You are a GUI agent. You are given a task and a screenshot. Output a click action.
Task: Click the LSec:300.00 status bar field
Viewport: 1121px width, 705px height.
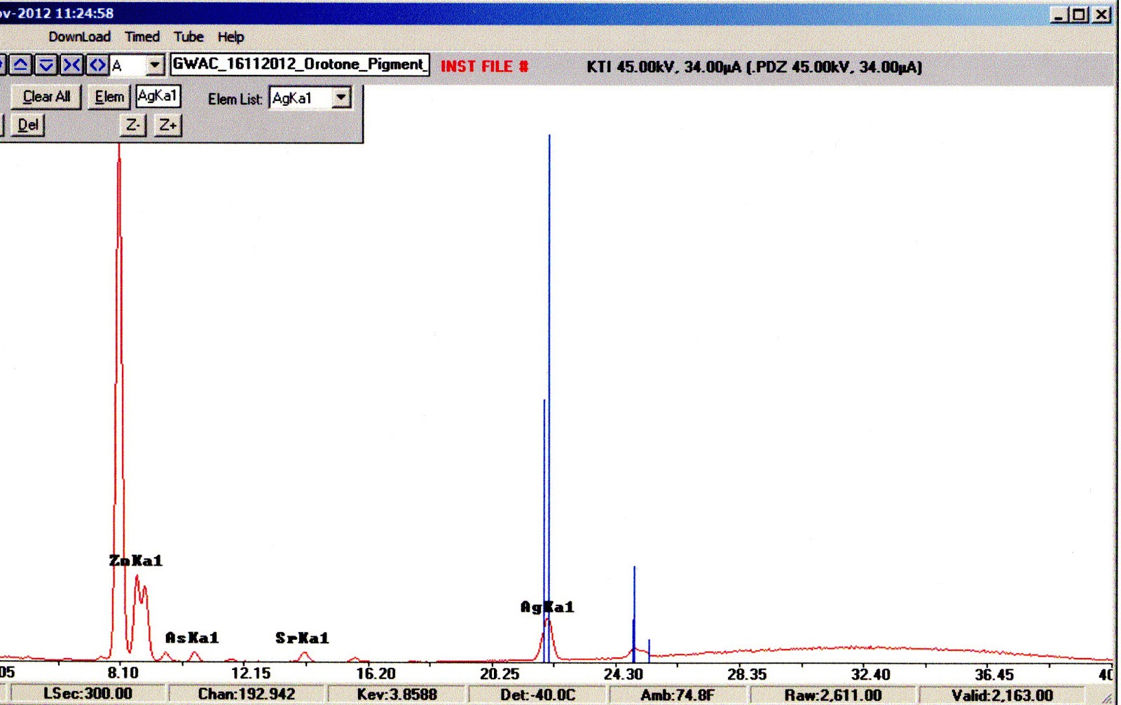point(88,693)
